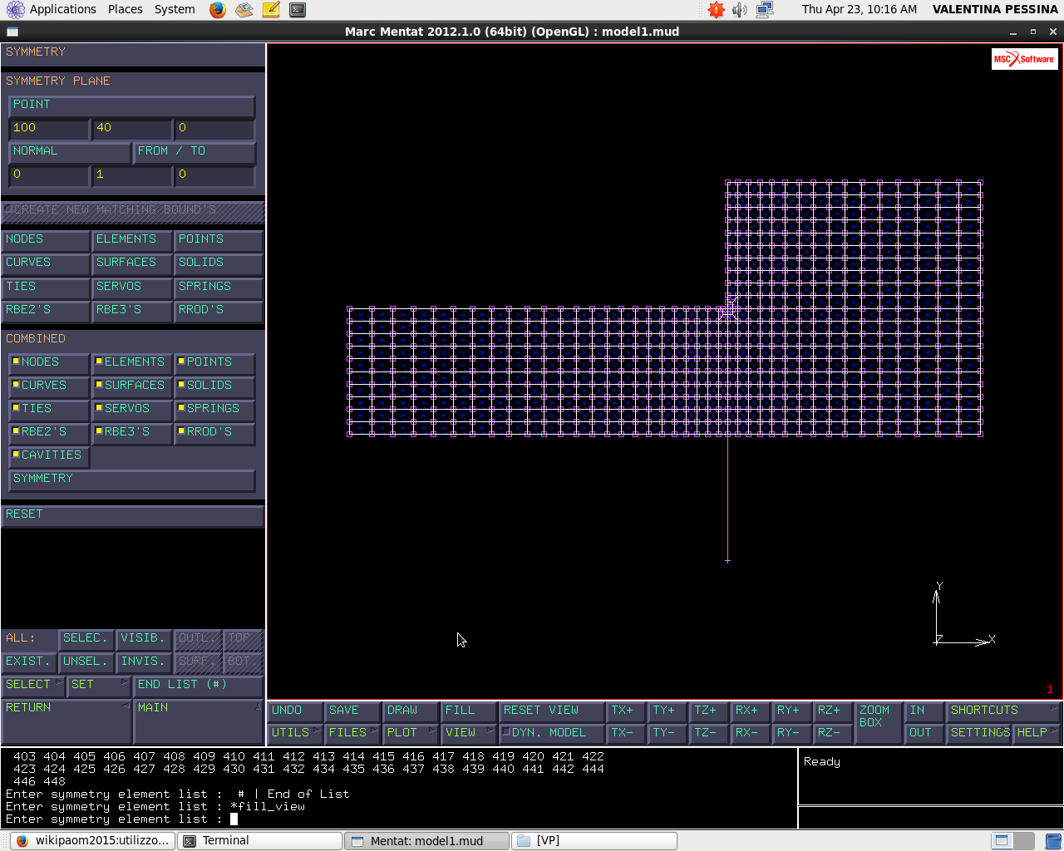Click the FROM / TO button

[195, 151]
